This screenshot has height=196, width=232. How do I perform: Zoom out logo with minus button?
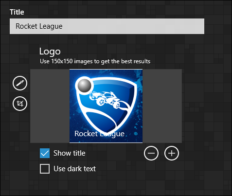[151, 153]
